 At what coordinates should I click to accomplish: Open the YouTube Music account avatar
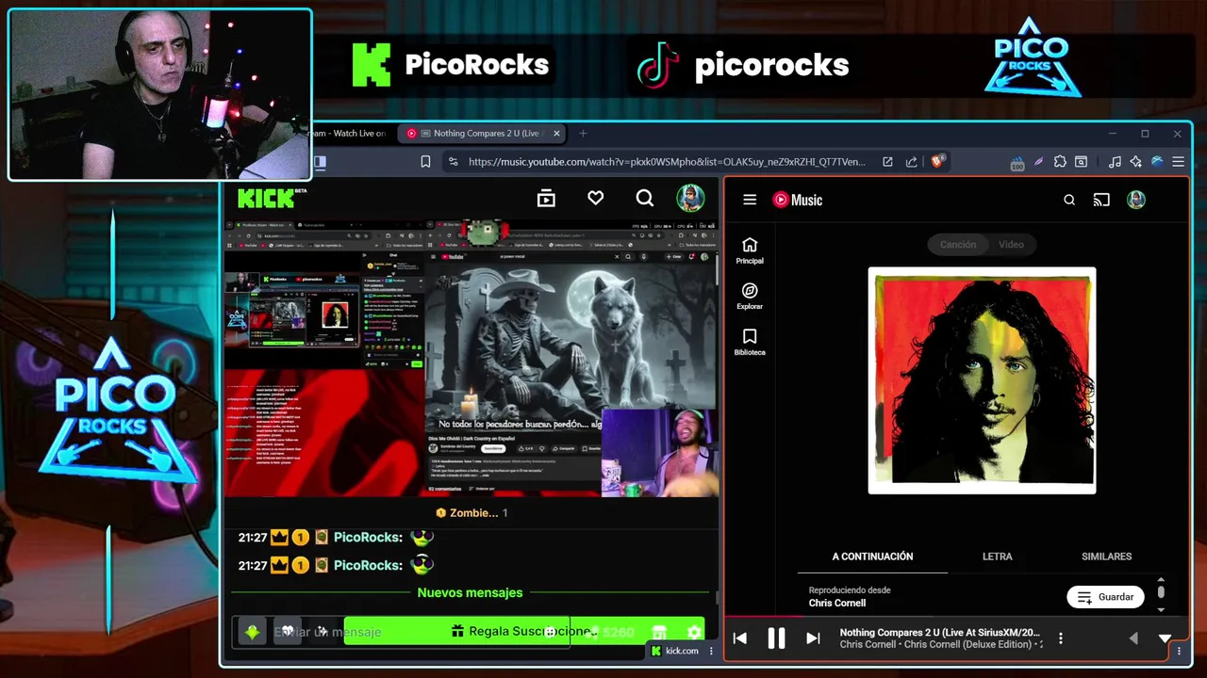pyautogui.click(x=1136, y=200)
